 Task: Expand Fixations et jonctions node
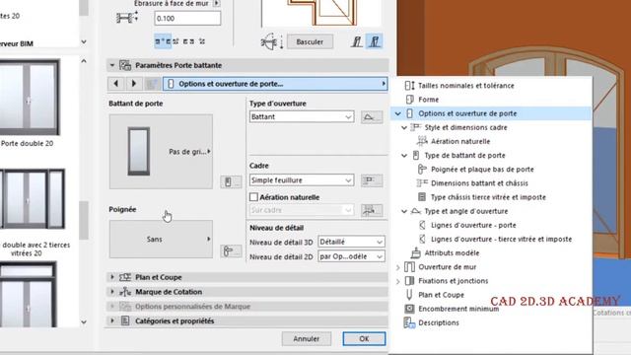click(398, 281)
